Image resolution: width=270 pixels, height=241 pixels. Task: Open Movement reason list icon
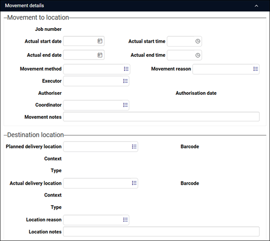point(255,69)
